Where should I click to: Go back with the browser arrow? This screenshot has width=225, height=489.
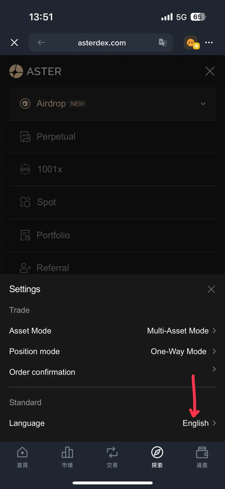(41, 43)
